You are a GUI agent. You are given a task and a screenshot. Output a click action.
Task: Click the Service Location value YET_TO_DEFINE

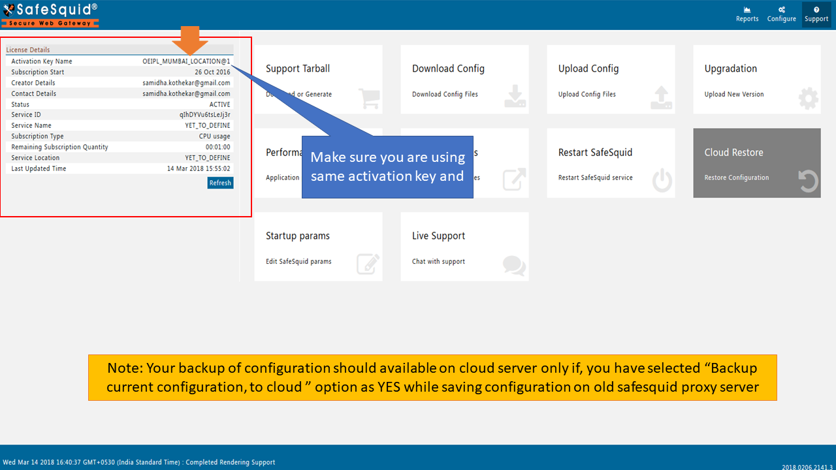[208, 157]
